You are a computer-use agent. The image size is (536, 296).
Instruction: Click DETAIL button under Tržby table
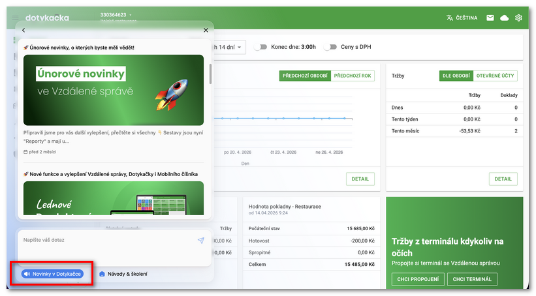pos(503,179)
